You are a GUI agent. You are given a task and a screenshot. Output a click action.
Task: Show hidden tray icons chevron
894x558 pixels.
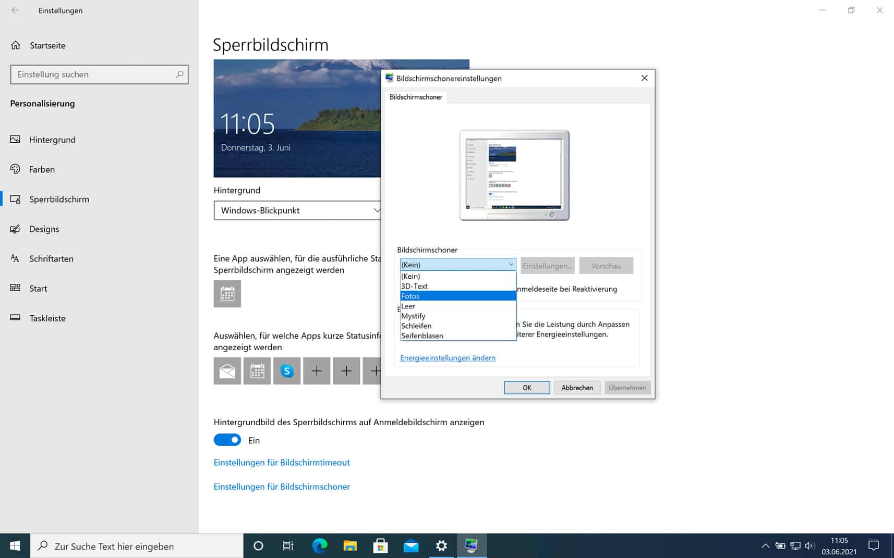click(x=765, y=545)
